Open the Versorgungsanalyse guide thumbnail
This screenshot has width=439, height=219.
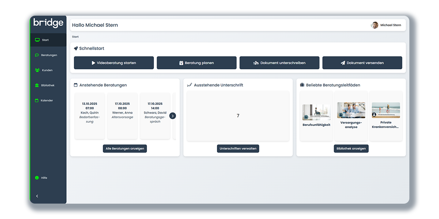click(351, 110)
